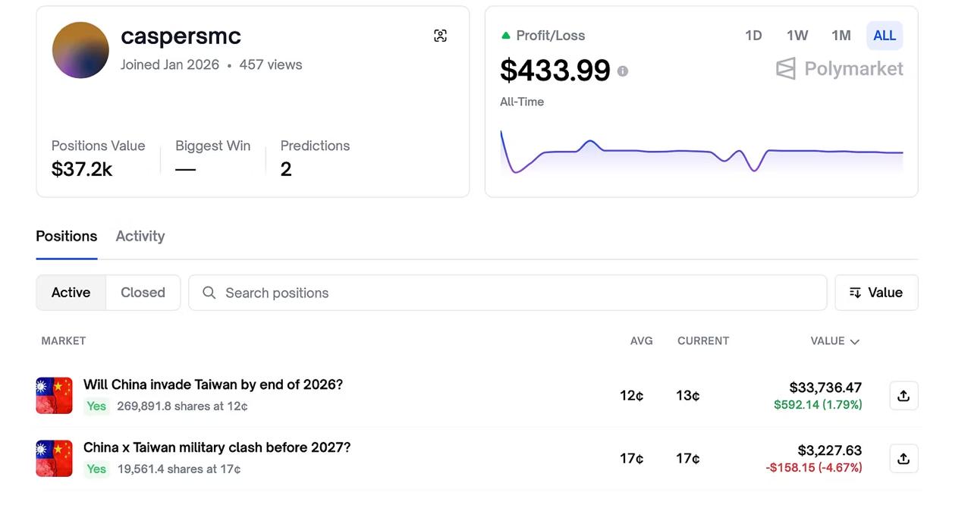Choose the ALL time range

click(884, 36)
